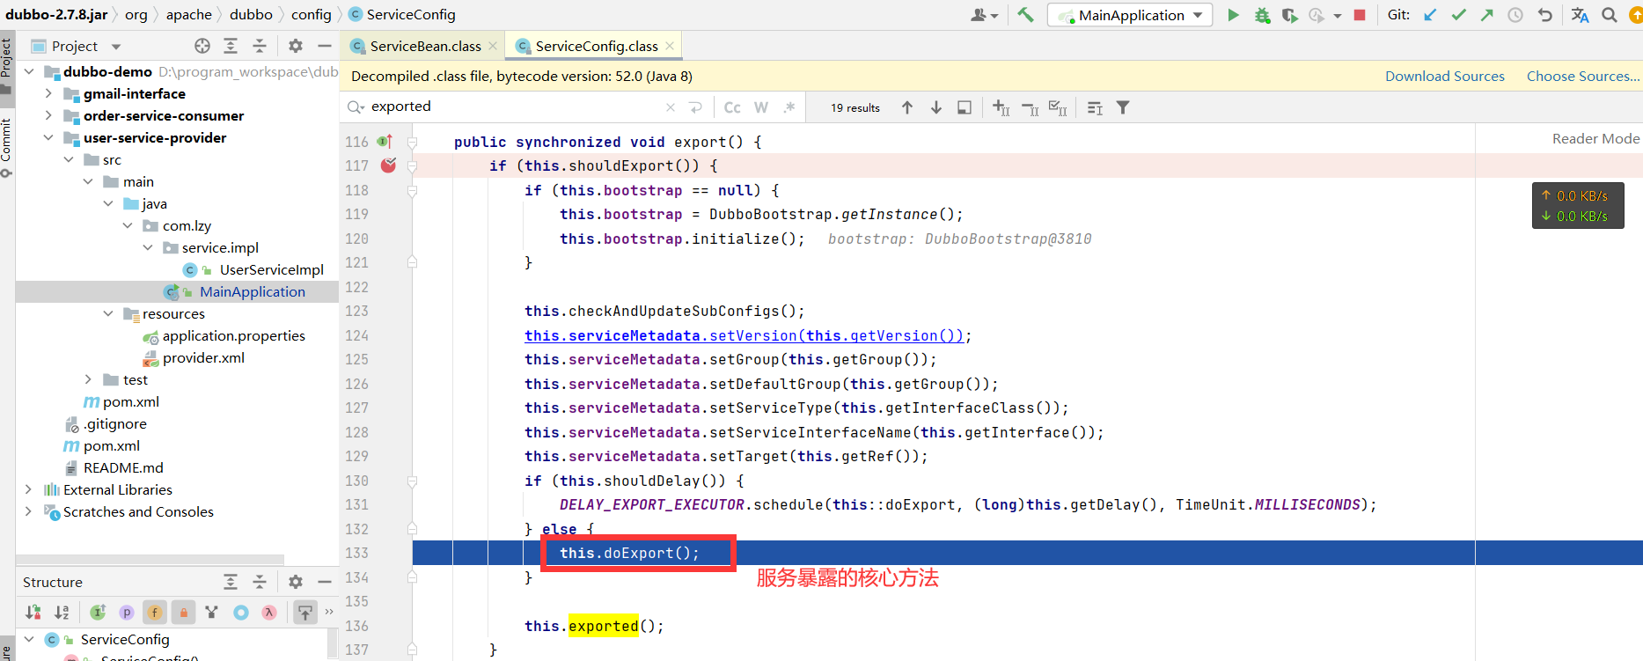The image size is (1643, 661).
Task: Toggle Sort Alphabetically in Structure panel
Action: tap(62, 613)
